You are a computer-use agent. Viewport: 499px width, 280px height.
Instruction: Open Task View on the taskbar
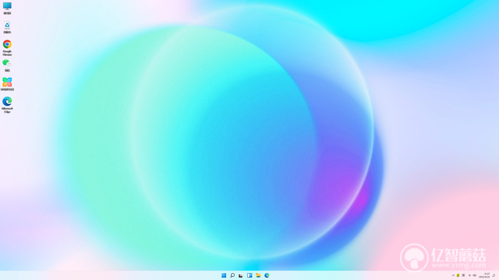pos(241,275)
